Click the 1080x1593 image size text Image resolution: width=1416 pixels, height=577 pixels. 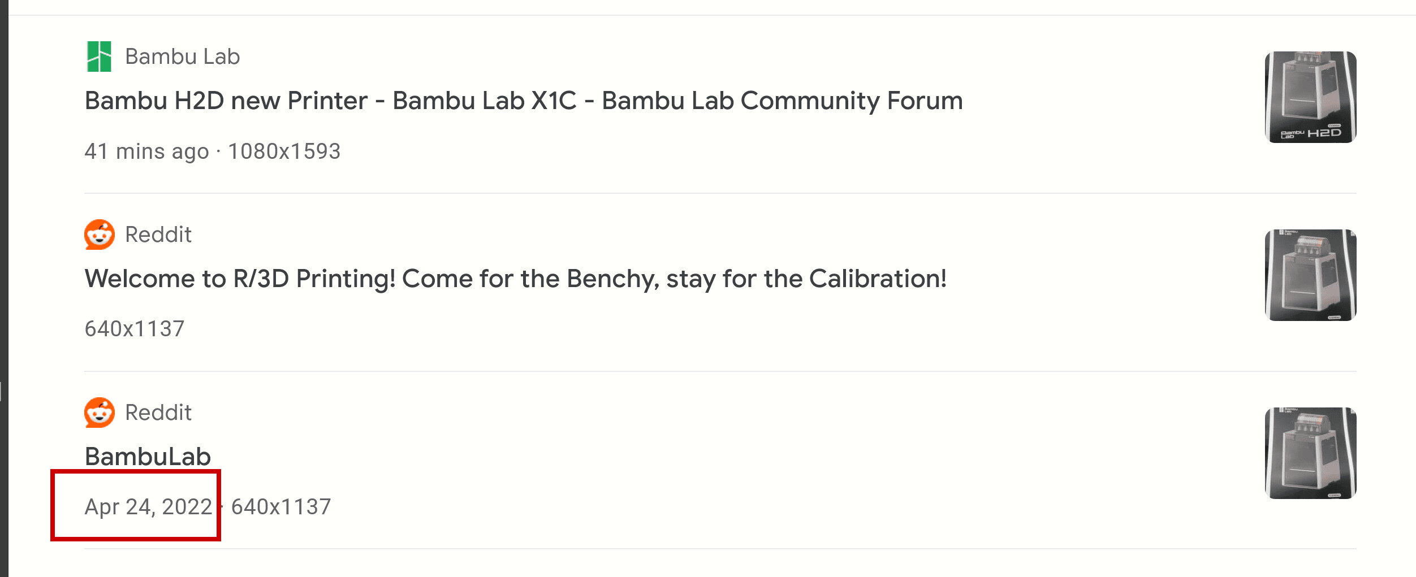click(x=284, y=151)
